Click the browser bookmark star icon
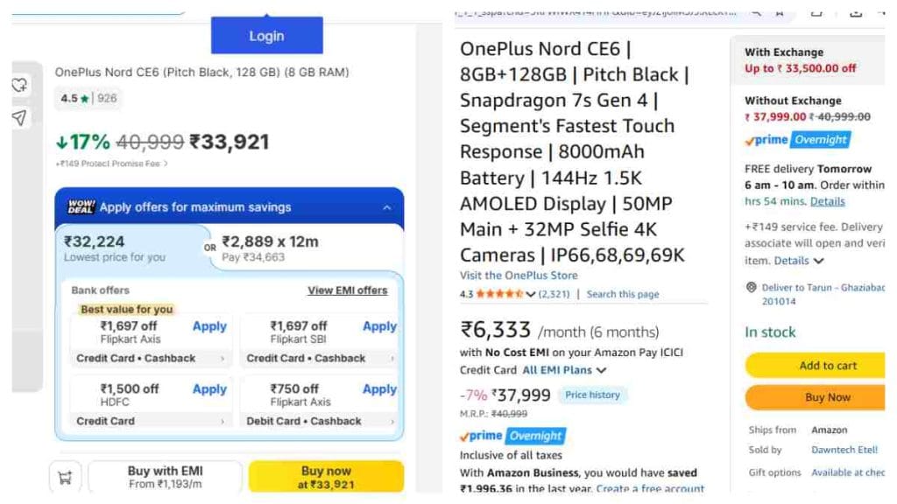This screenshot has width=897, height=504. 779,12
